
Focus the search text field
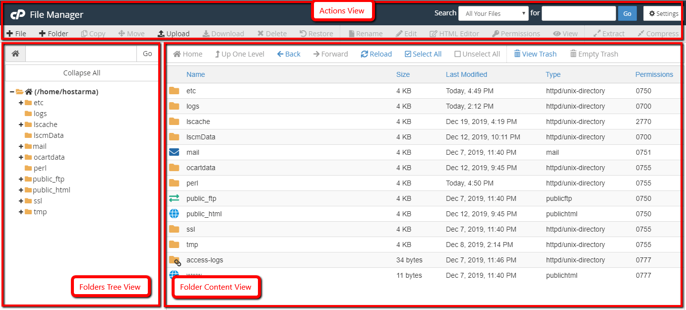click(x=578, y=13)
